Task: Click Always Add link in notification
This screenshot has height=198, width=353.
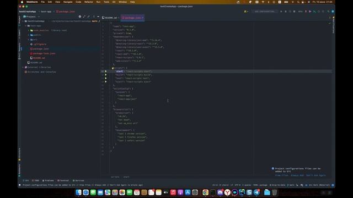Action: pos(297,175)
